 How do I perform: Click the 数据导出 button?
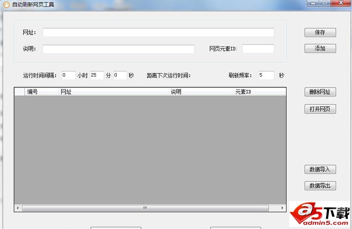pyautogui.click(x=320, y=186)
